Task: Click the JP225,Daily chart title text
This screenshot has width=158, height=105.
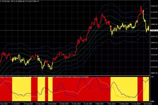Action: coord(6,1)
